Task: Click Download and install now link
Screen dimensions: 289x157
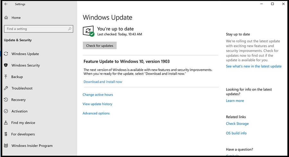Action: coord(103,82)
